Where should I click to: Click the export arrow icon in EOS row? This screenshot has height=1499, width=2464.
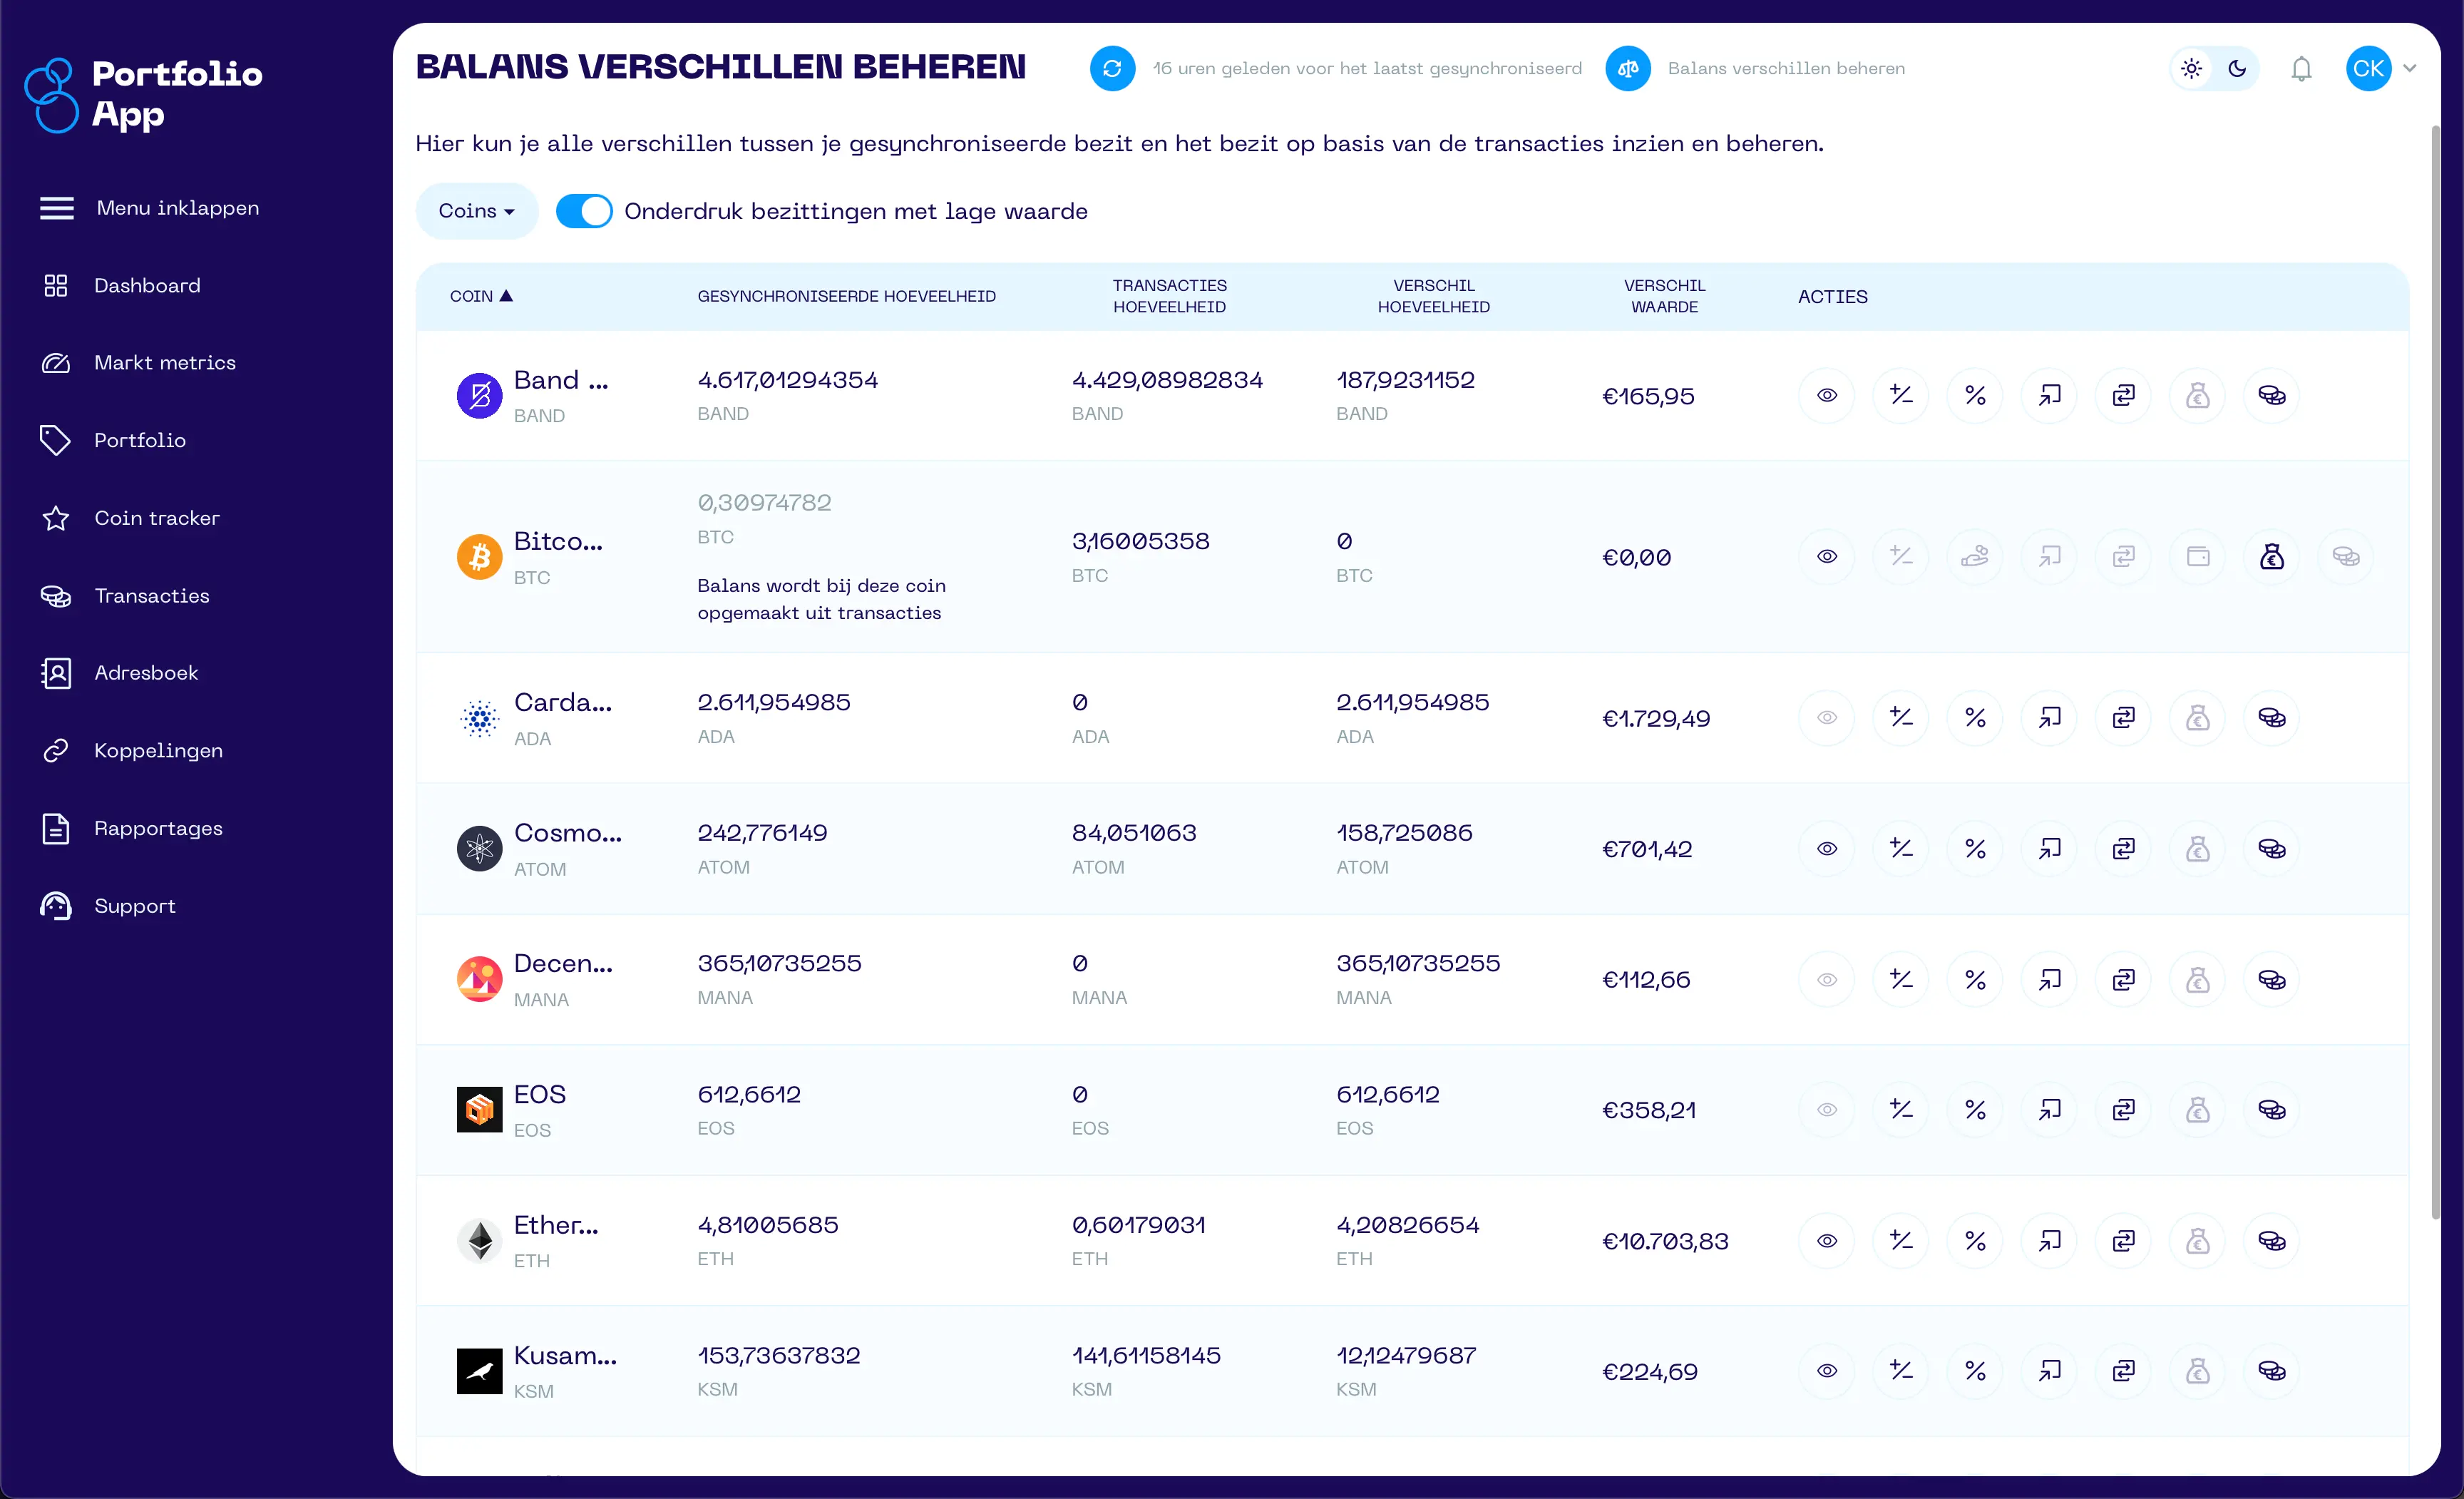2049,1110
